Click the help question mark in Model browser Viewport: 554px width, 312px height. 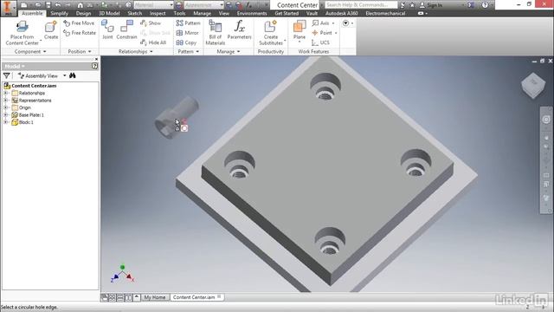click(94, 66)
